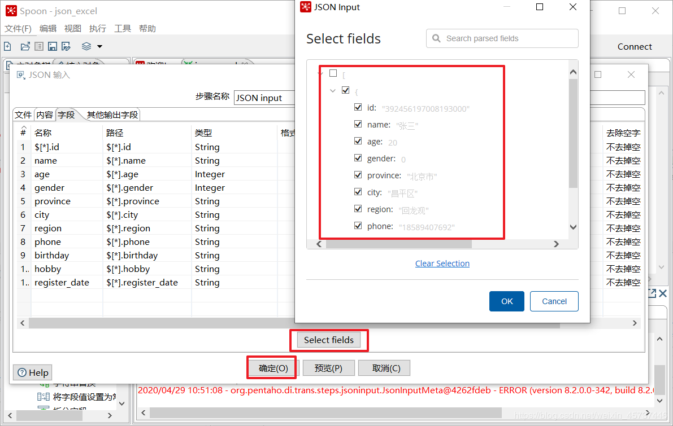Click Cancel in the Select fields dialog
The height and width of the screenshot is (426, 673).
pyautogui.click(x=554, y=301)
